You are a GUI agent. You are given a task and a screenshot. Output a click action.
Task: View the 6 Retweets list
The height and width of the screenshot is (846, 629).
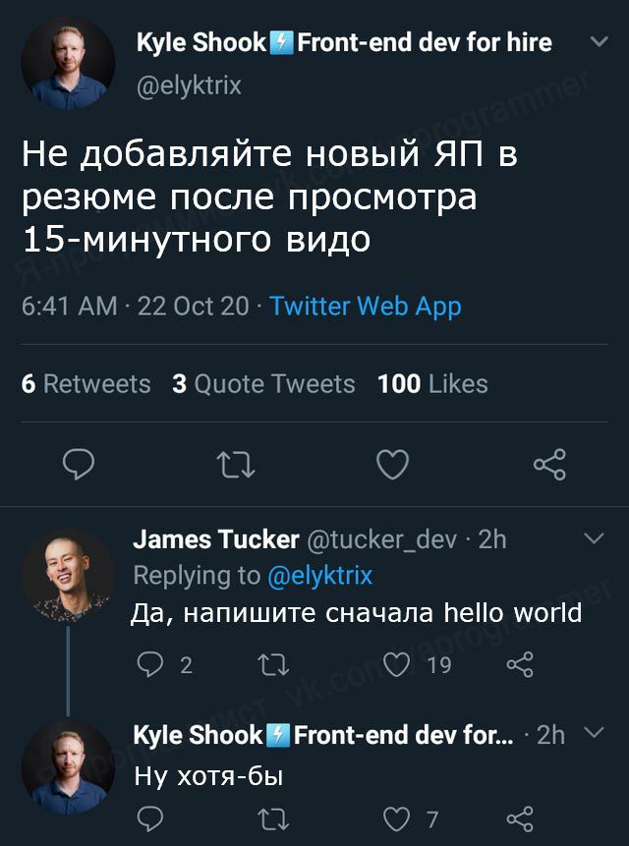pos(86,383)
